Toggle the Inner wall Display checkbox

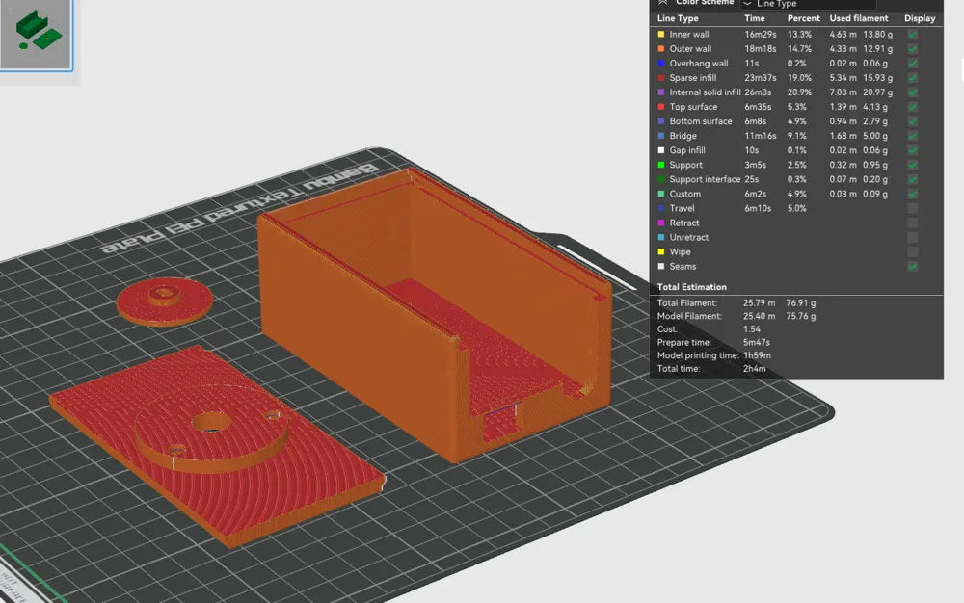(x=912, y=34)
